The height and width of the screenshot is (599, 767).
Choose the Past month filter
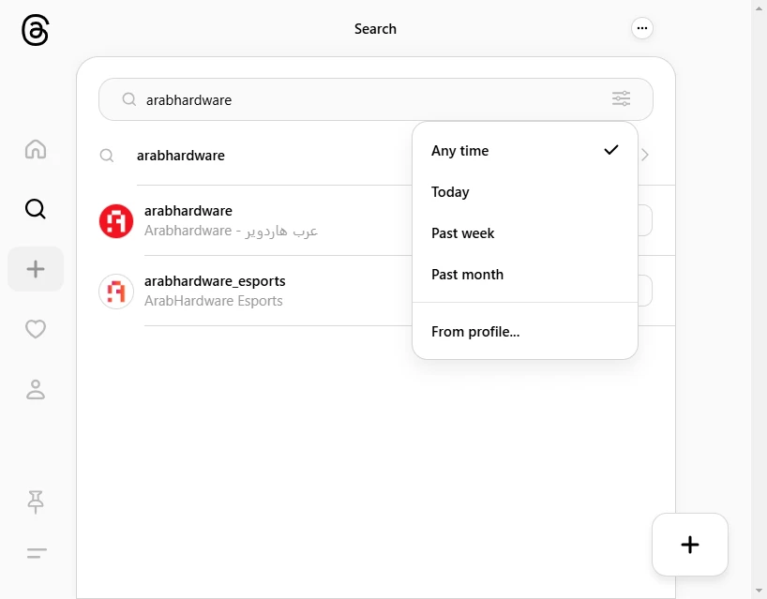click(x=525, y=275)
